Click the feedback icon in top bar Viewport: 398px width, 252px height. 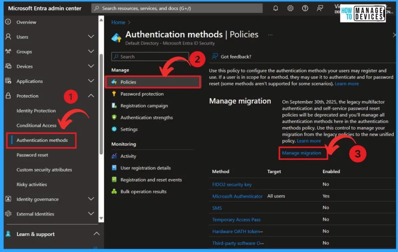(x=320, y=9)
